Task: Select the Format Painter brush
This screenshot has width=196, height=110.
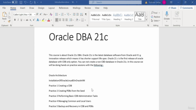Action: point(9,21)
